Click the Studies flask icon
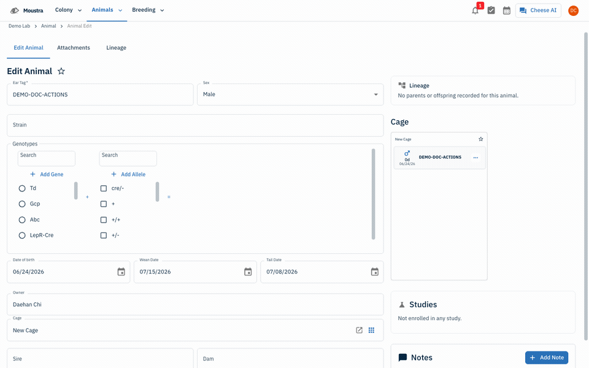This screenshot has width=589, height=368. (x=402, y=305)
